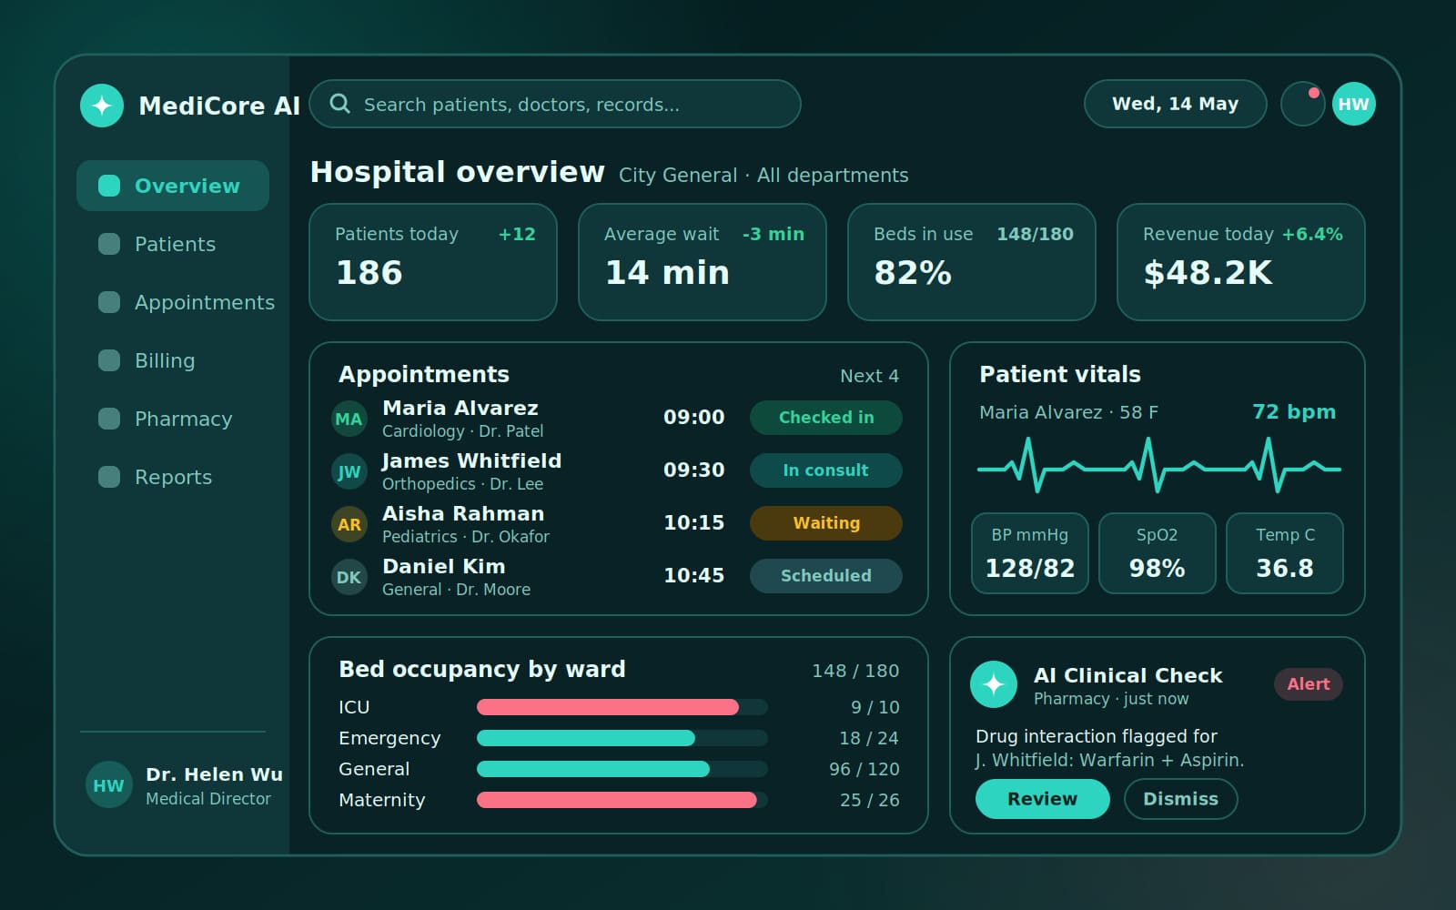Open the Average wait card
1456x910 pixels.
pyautogui.click(x=703, y=262)
